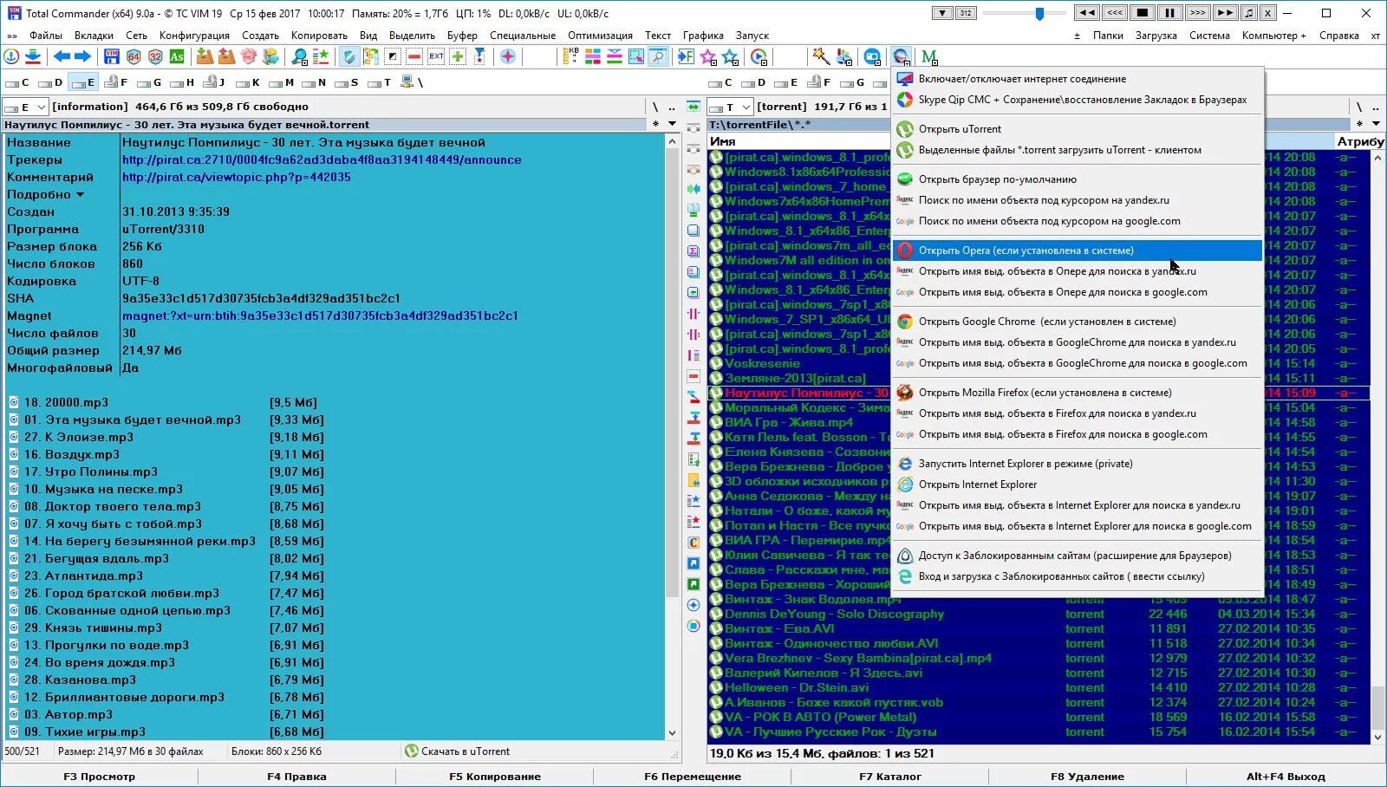
Task: Click the F5 Копирование button
Action: pos(495,777)
